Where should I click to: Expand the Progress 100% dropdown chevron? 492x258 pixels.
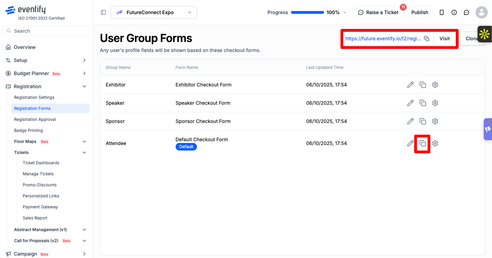pyautogui.click(x=345, y=12)
